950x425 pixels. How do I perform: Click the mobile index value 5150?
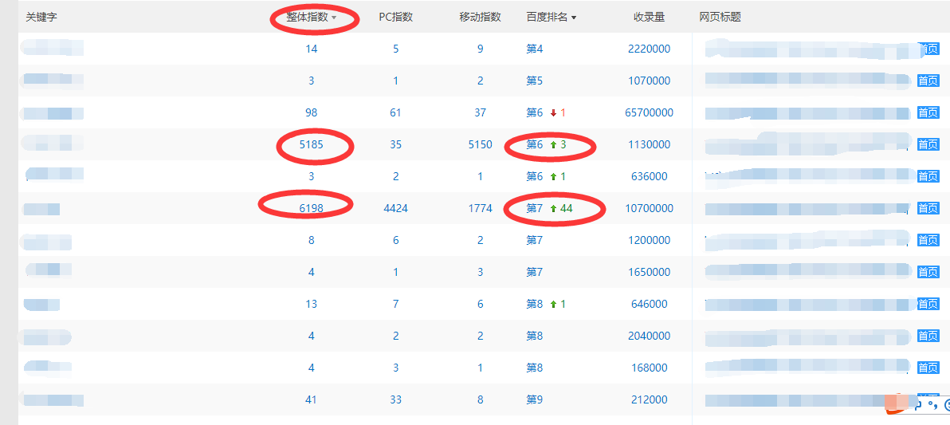click(x=480, y=145)
